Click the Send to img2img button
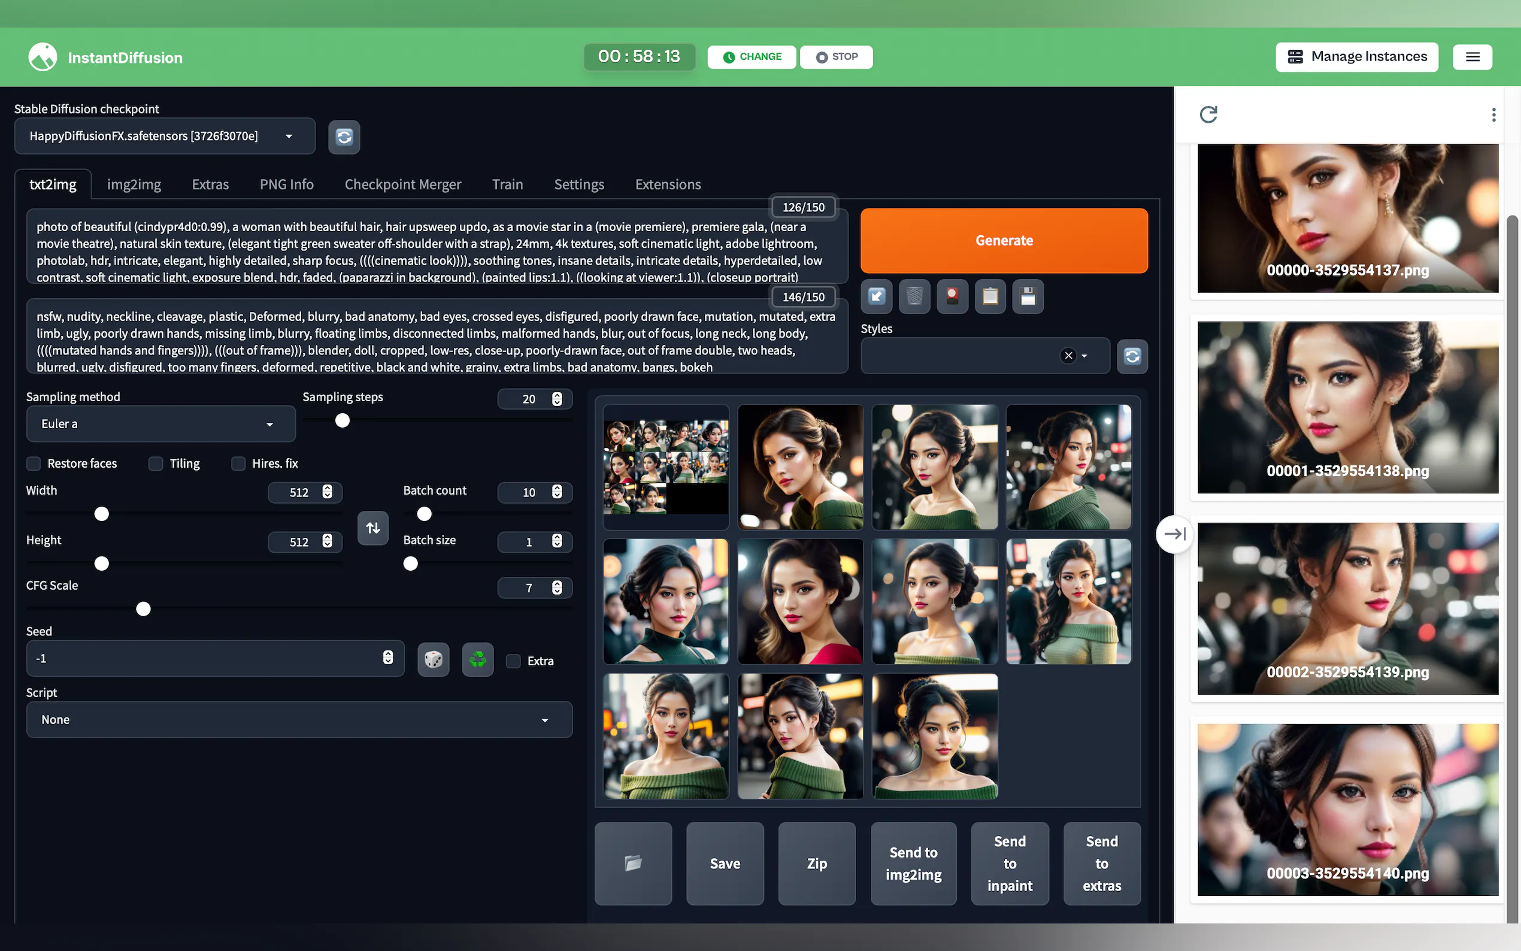Screen dimensions: 1521x951 pos(913,863)
